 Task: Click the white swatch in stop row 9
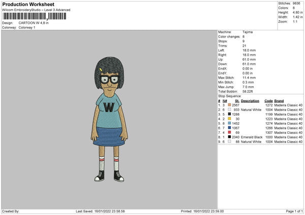[x=229, y=141]
